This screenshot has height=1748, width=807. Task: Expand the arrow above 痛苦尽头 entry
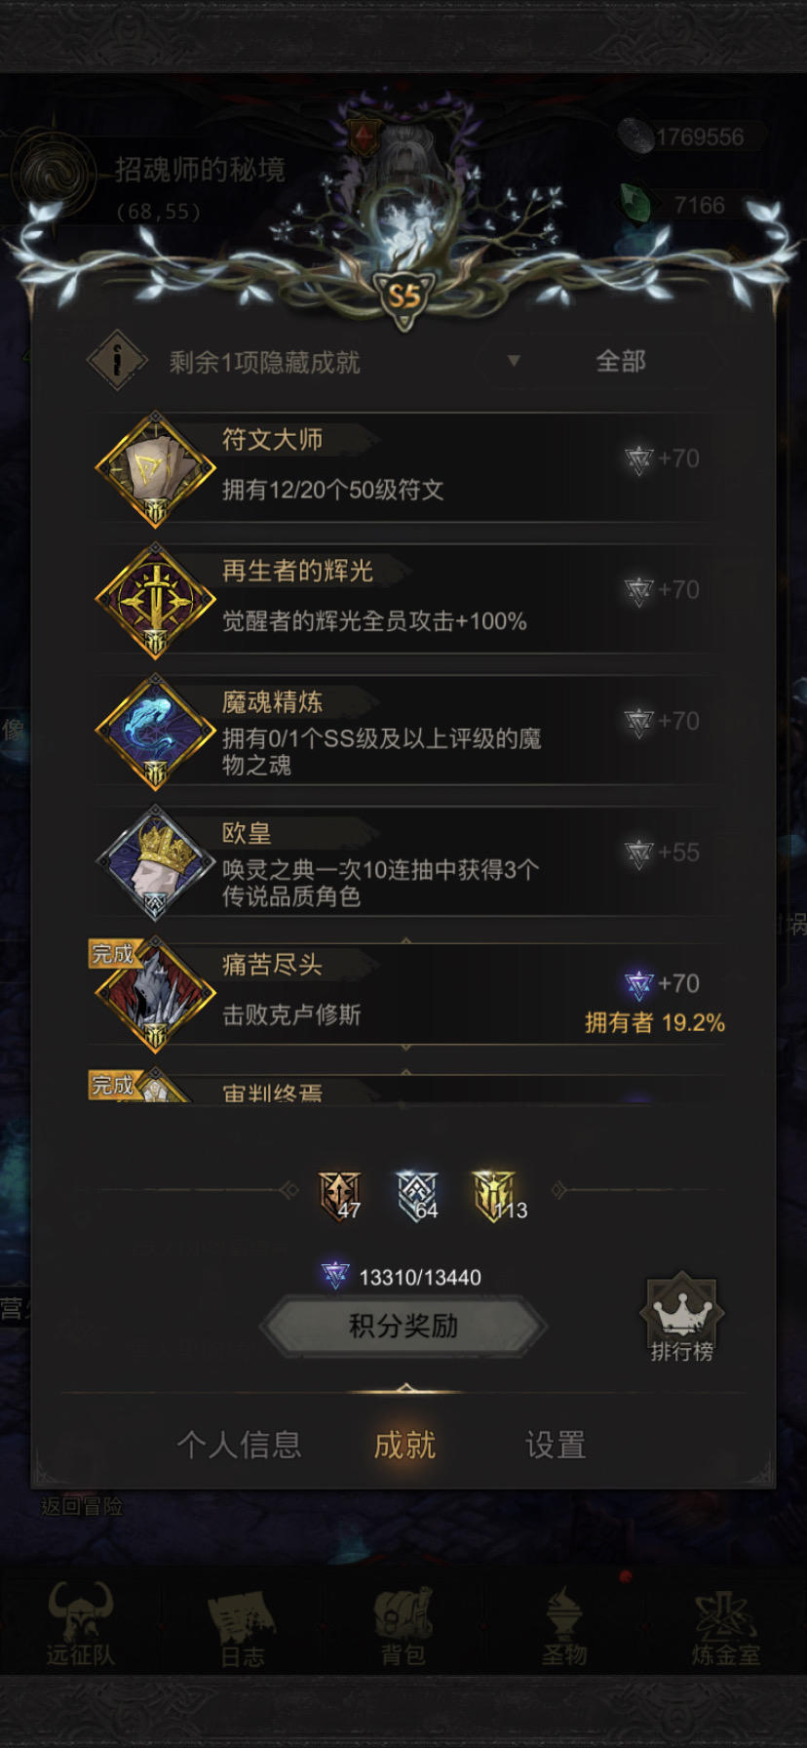tap(405, 941)
